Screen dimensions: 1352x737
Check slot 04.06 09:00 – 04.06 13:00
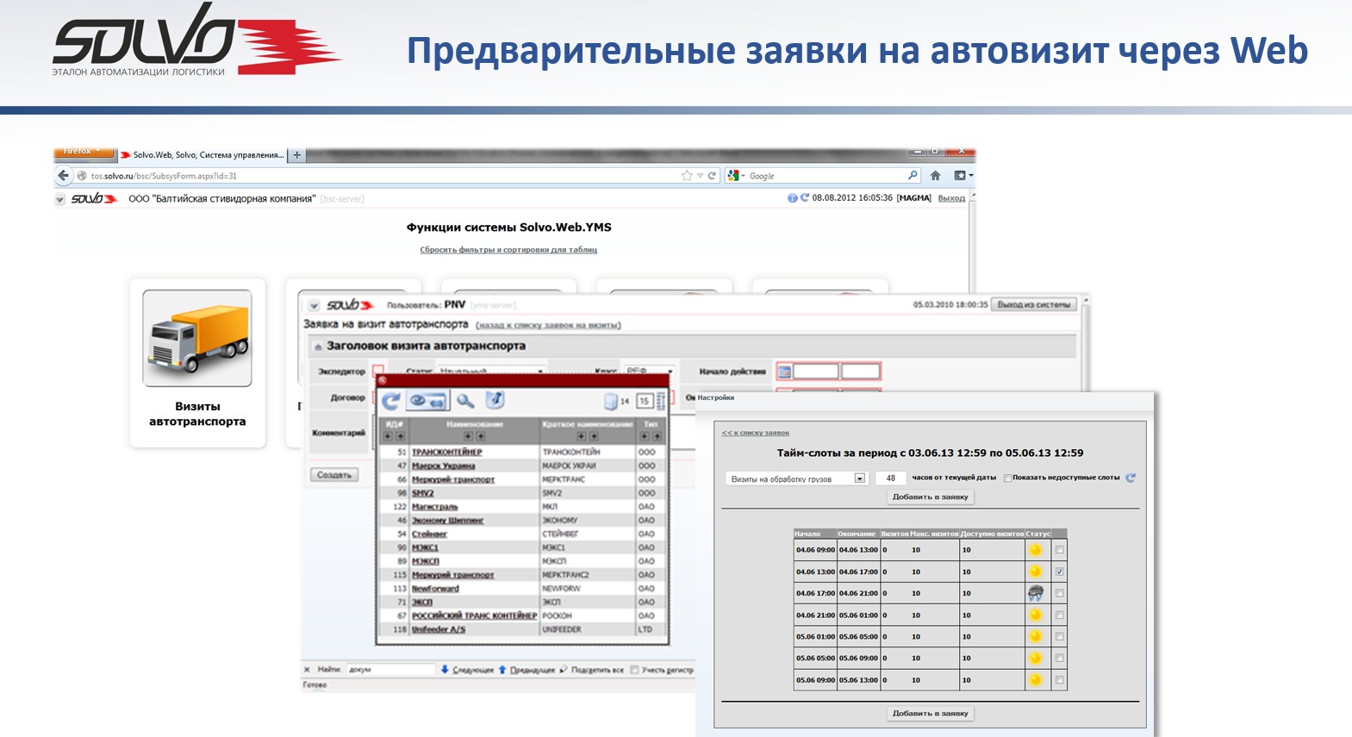pos(1059,550)
